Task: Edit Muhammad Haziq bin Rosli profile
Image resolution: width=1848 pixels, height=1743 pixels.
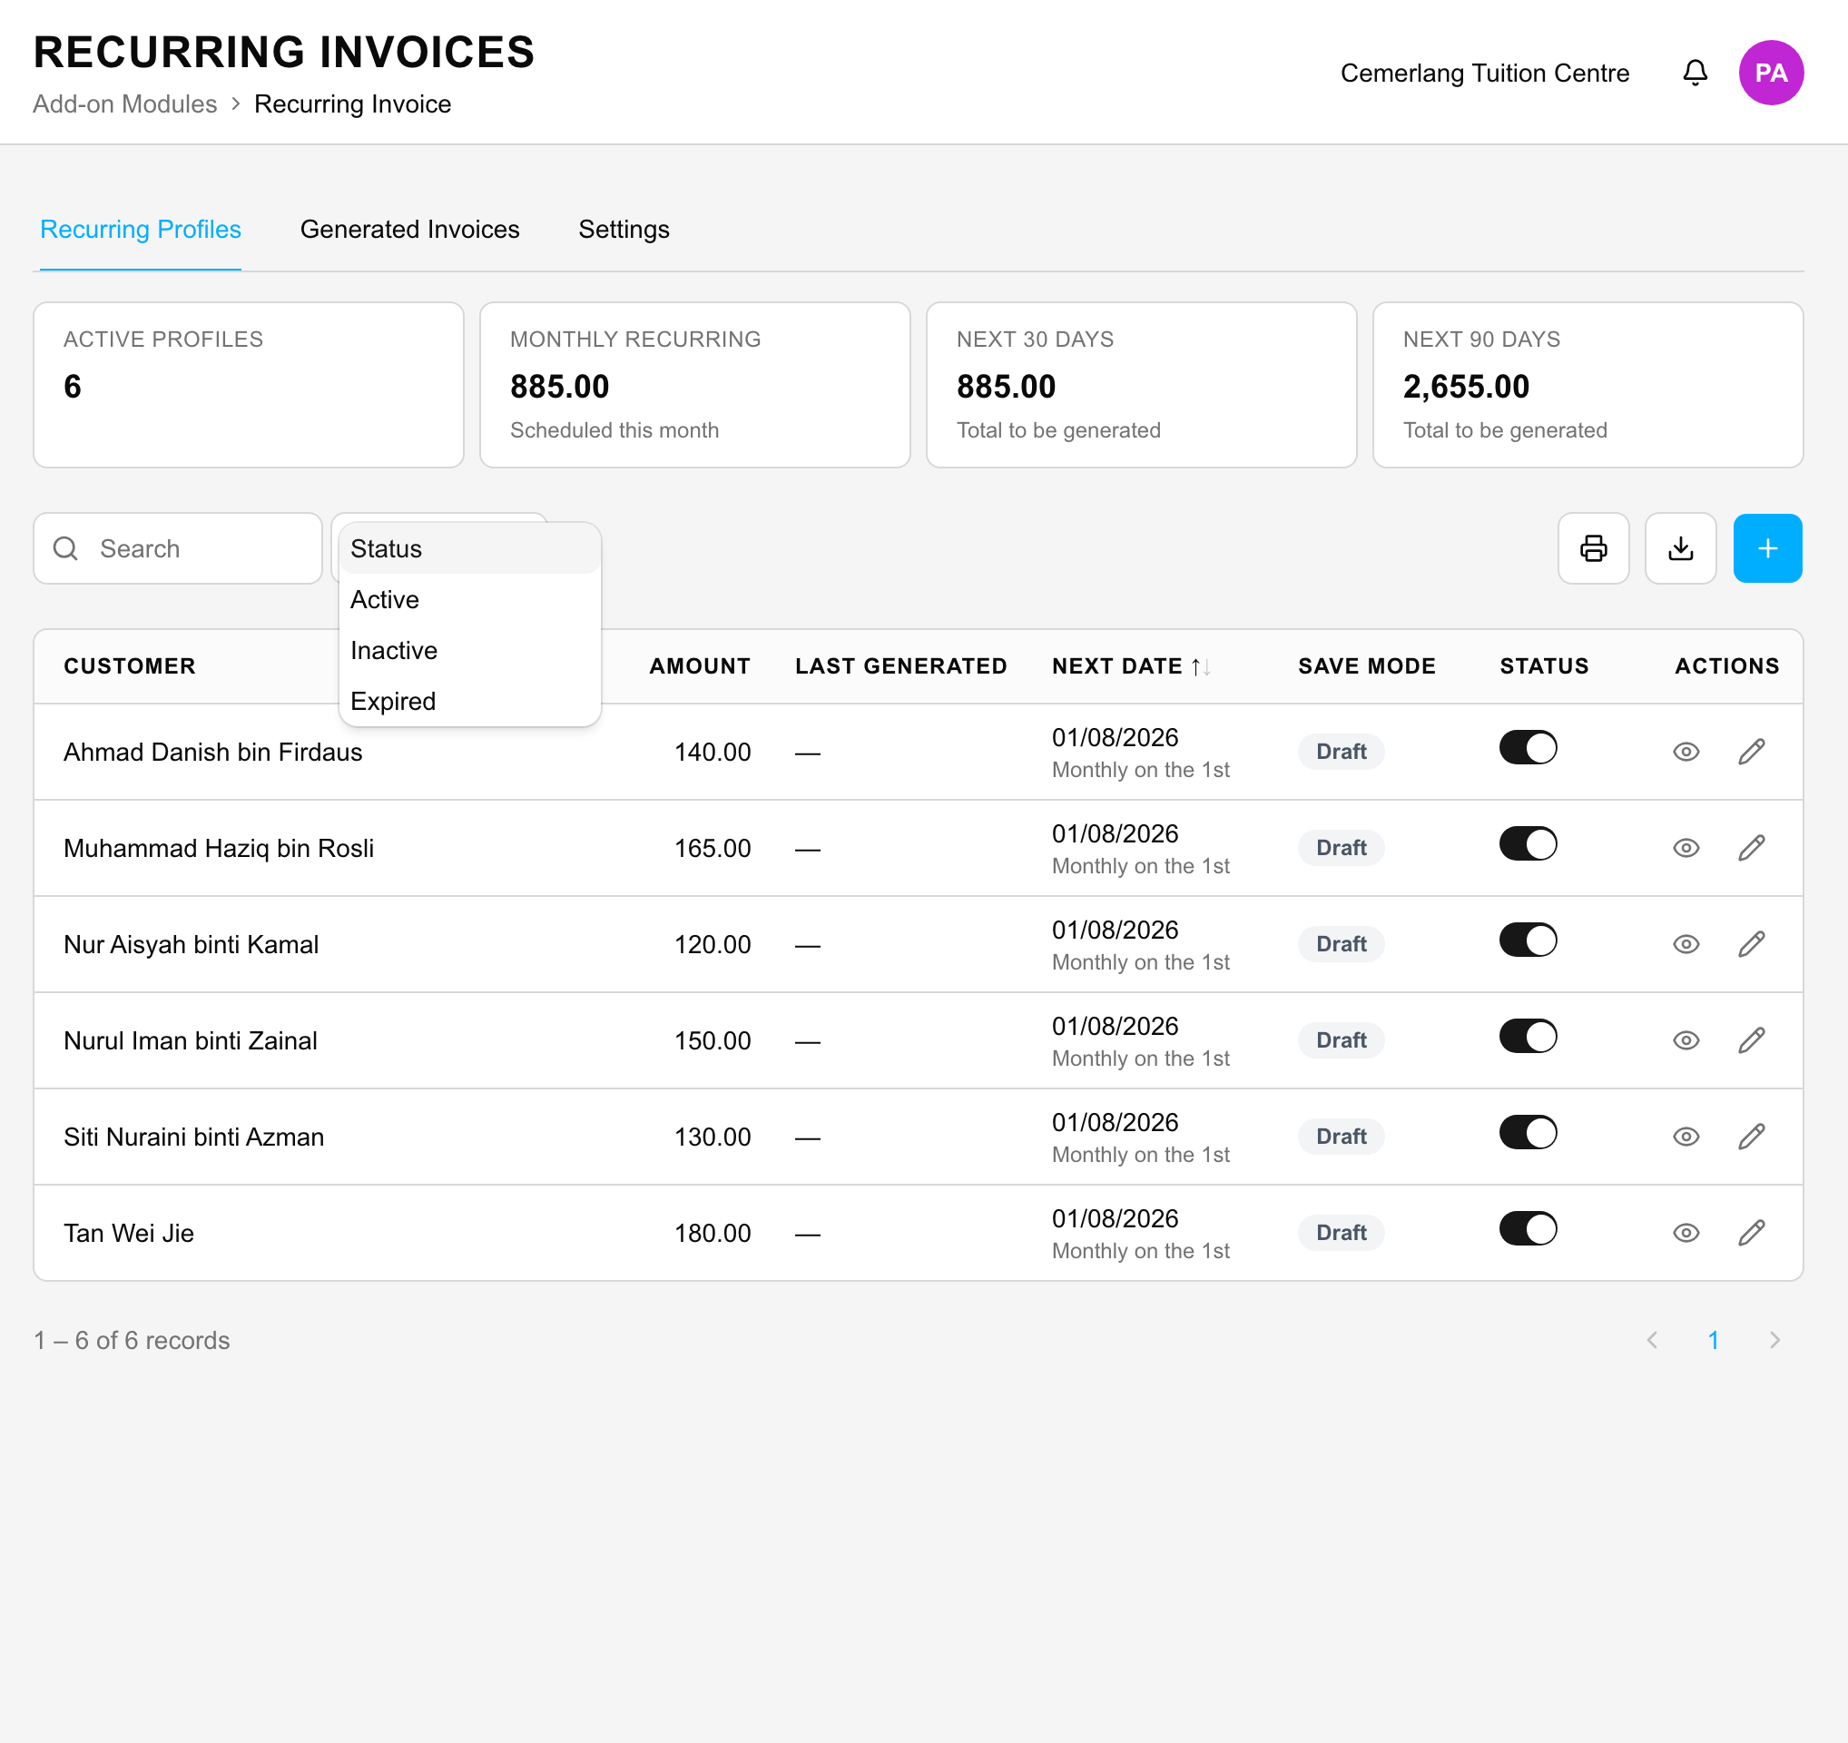Action: (x=1751, y=848)
